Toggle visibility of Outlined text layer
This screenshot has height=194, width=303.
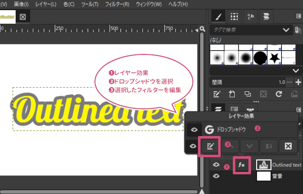pyautogui.click(x=216, y=165)
